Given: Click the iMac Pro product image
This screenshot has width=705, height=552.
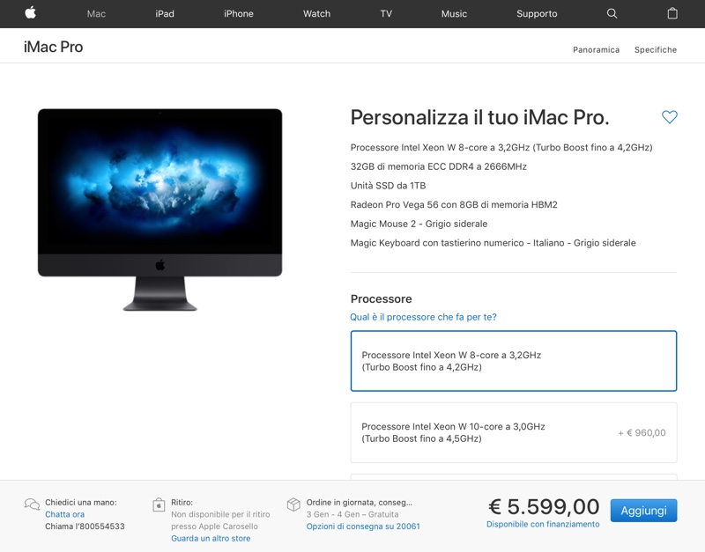Looking at the screenshot, I should coord(160,210).
